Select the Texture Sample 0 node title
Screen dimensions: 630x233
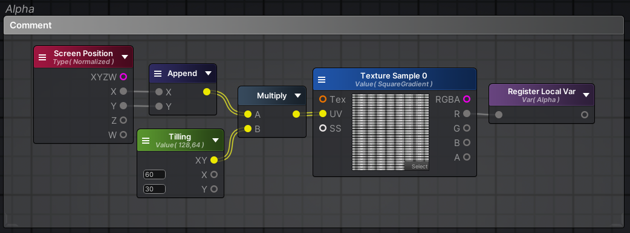point(394,75)
